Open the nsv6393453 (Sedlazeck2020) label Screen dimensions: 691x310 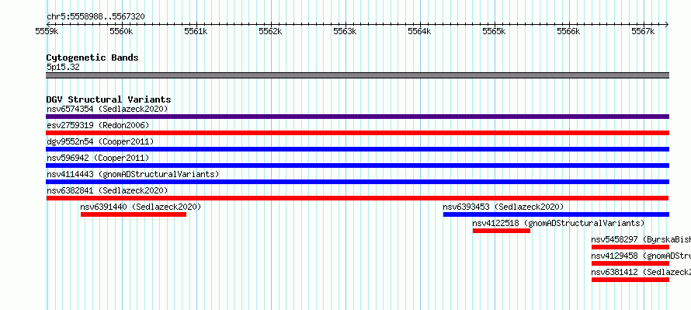[503, 207]
